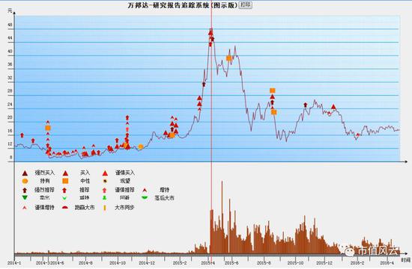Click the 落后大市 green half-circle legend icon
The height and width of the screenshot is (269, 412).
point(145,197)
